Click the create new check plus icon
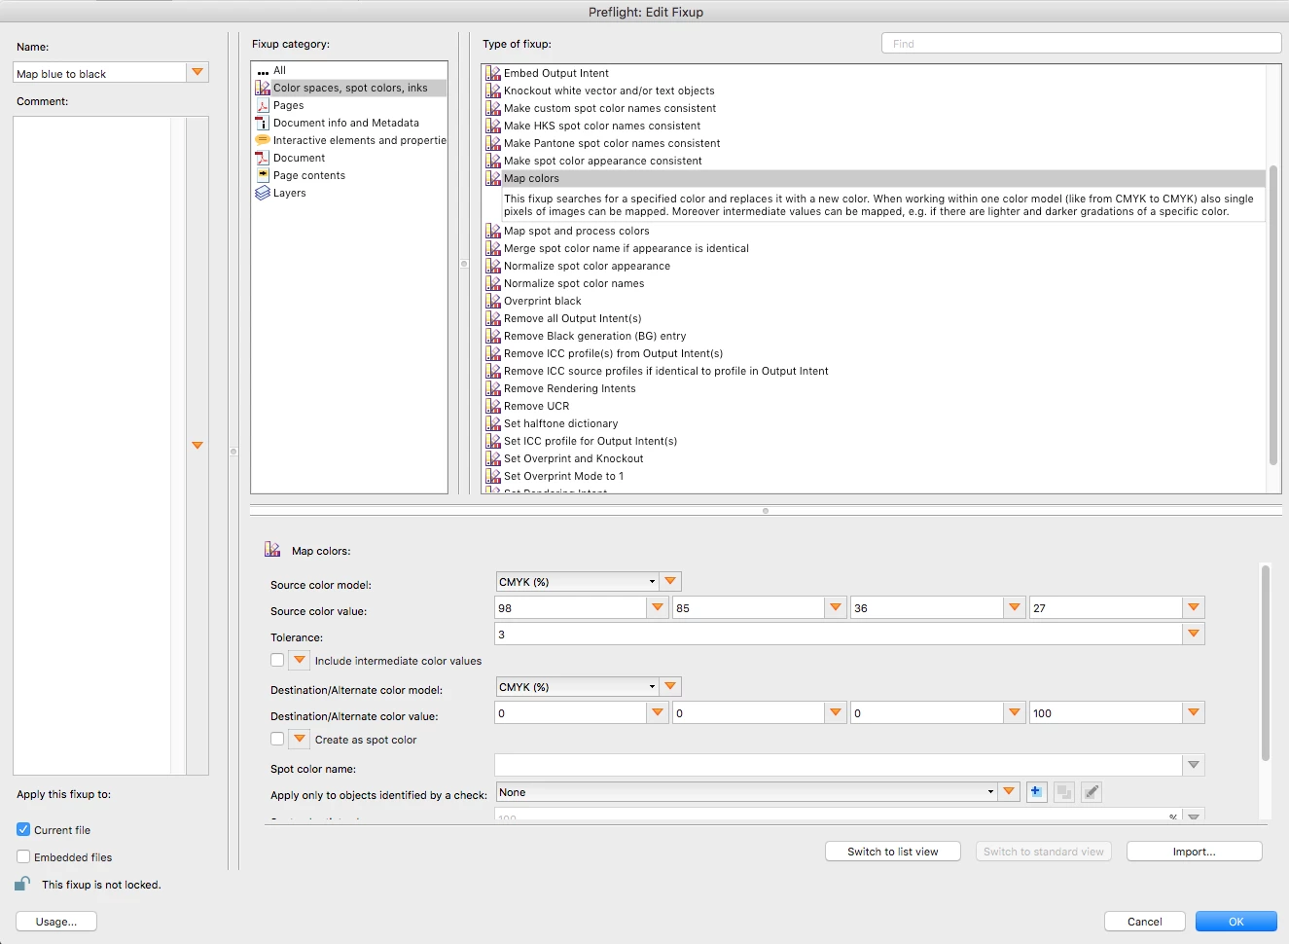This screenshot has height=944, width=1289. point(1037,792)
